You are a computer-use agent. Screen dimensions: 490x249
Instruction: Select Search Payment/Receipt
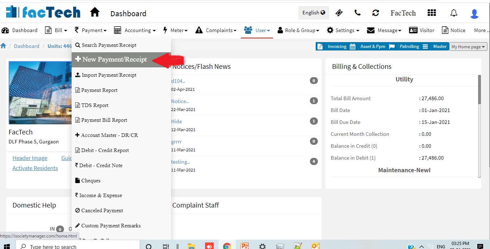[x=121, y=45]
